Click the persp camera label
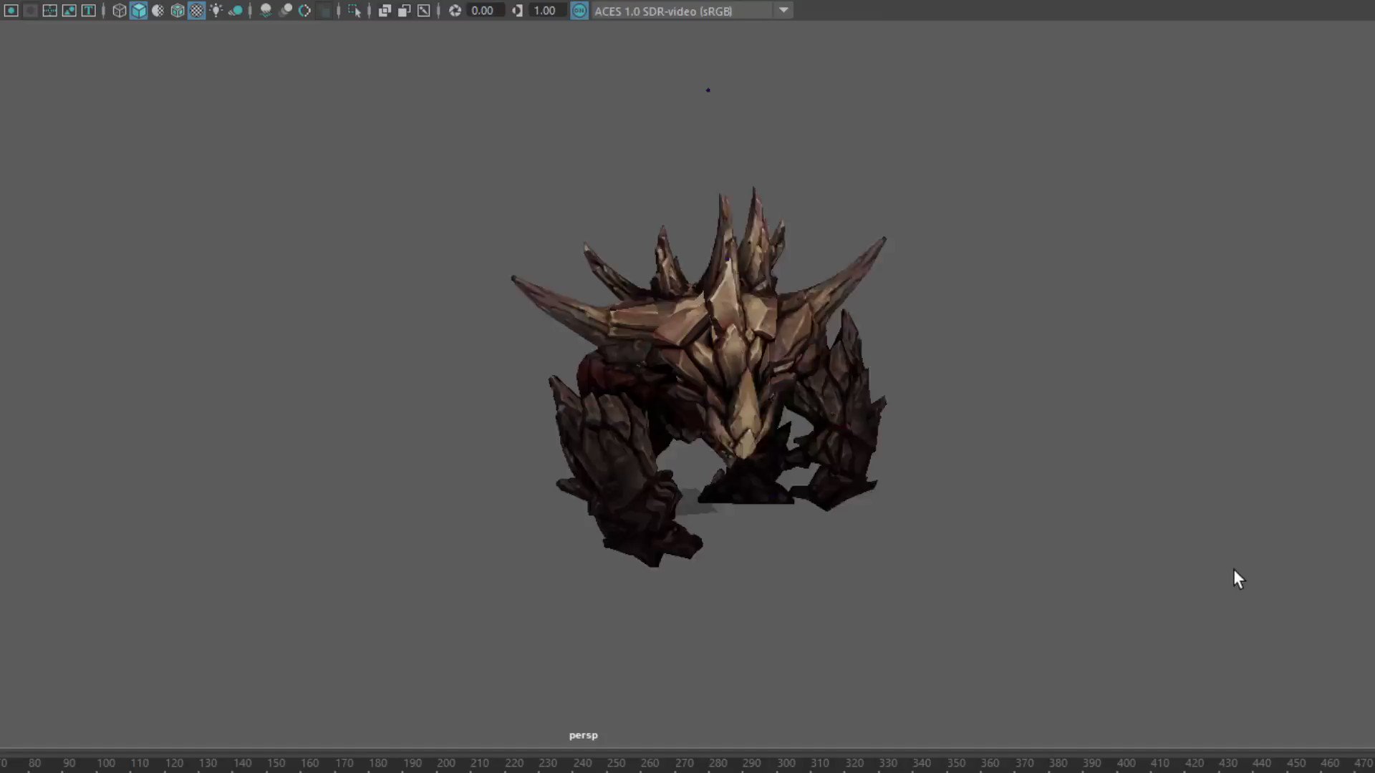The image size is (1375, 773). [583, 735]
